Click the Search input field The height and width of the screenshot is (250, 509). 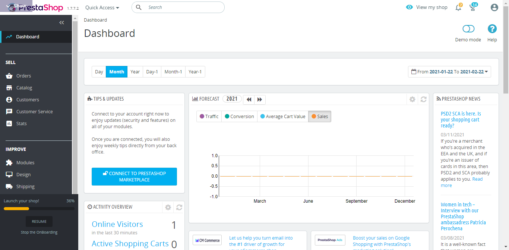click(x=178, y=7)
